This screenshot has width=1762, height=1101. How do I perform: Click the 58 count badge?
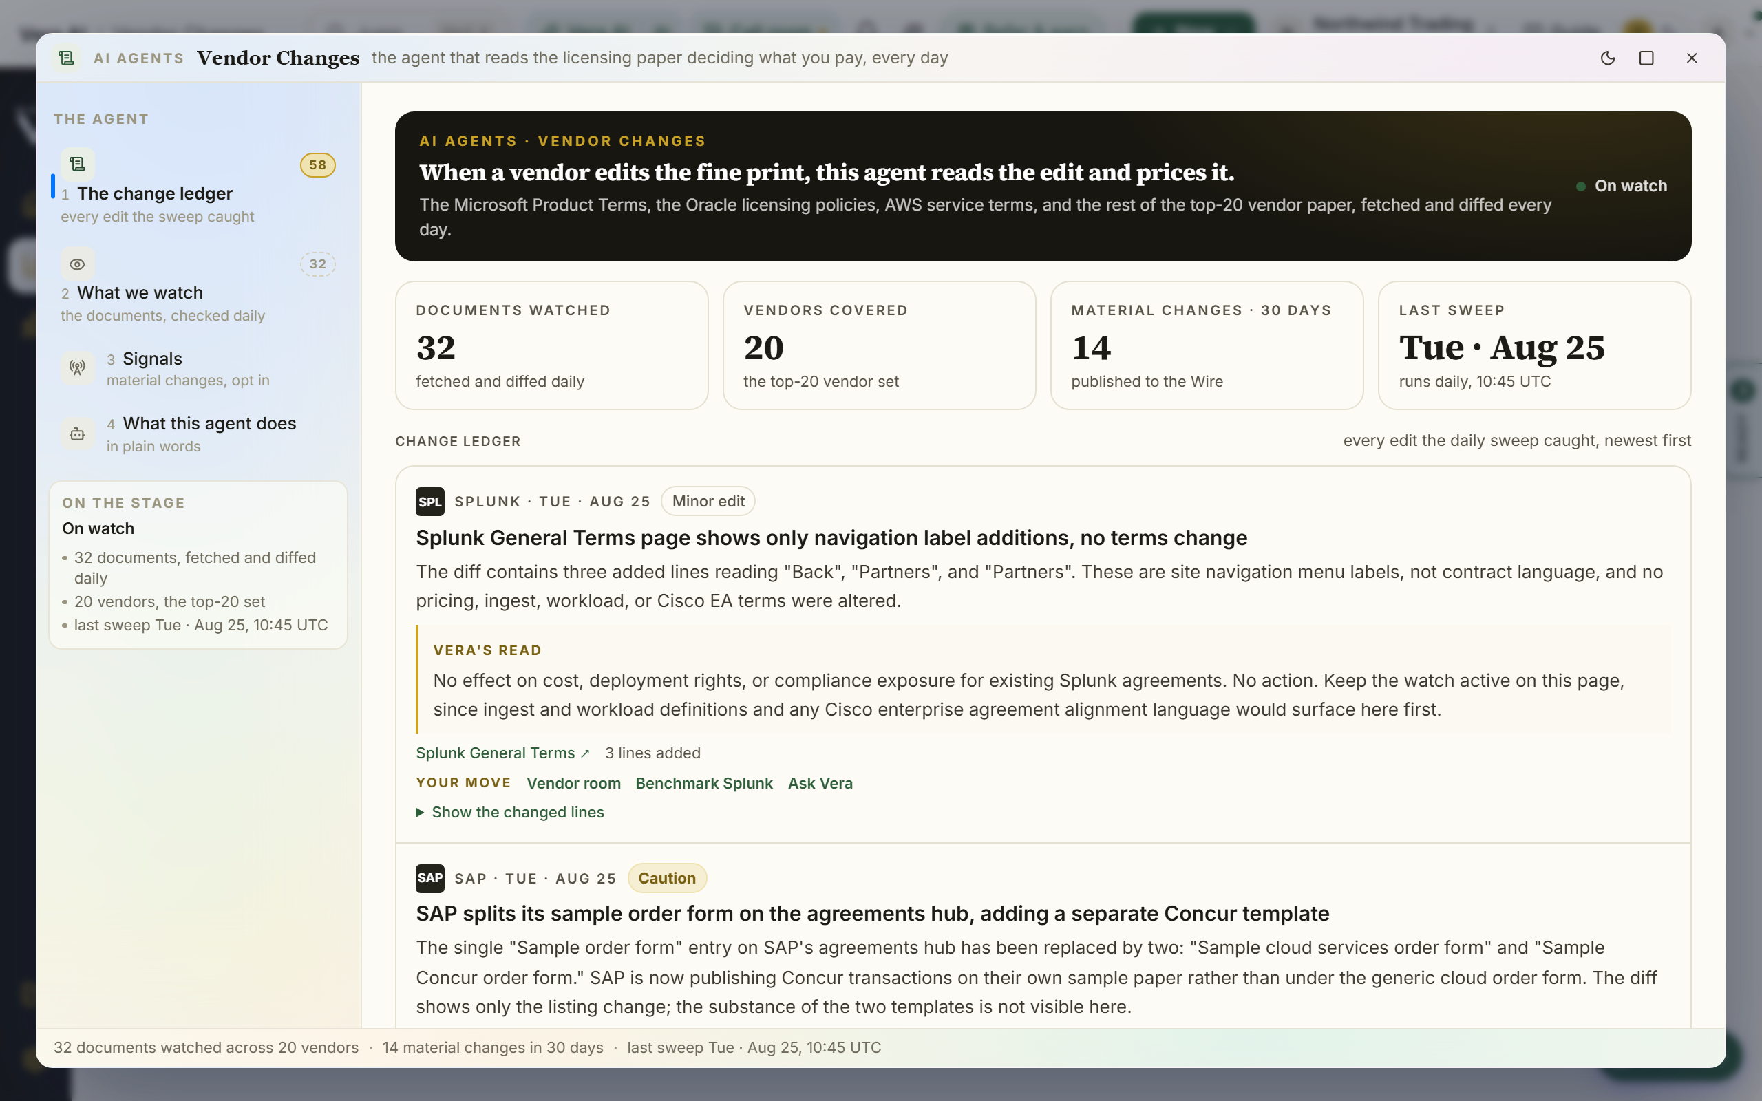pos(317,165)
